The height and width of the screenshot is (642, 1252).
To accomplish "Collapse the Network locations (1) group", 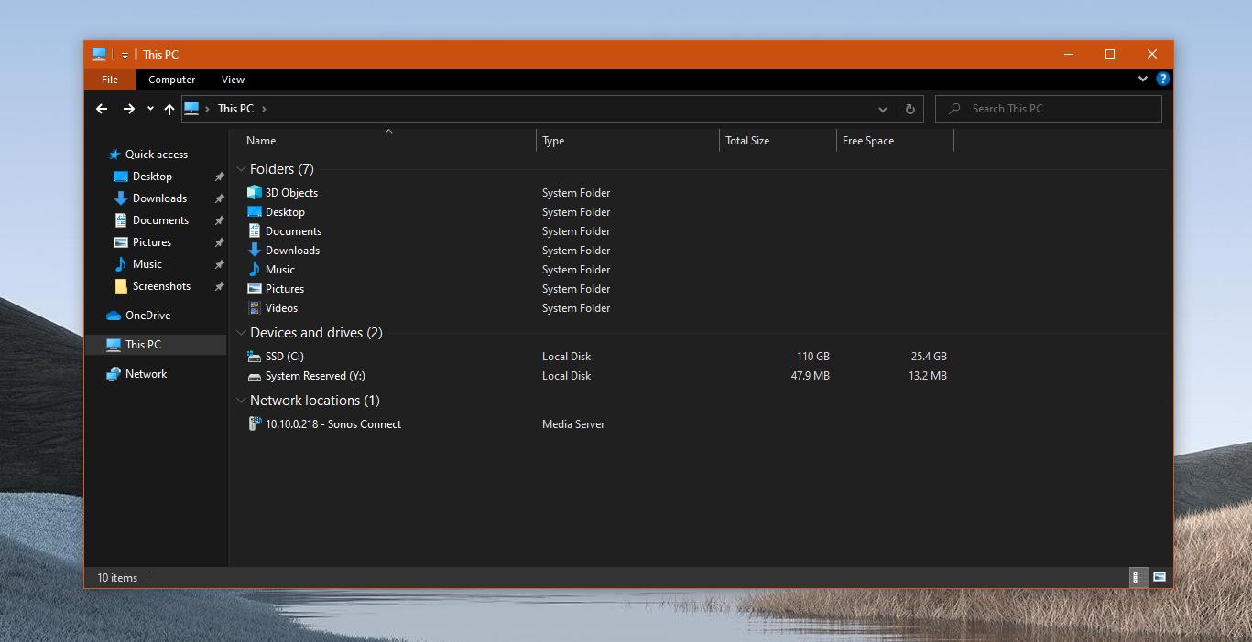I will [x=241, y=401].
